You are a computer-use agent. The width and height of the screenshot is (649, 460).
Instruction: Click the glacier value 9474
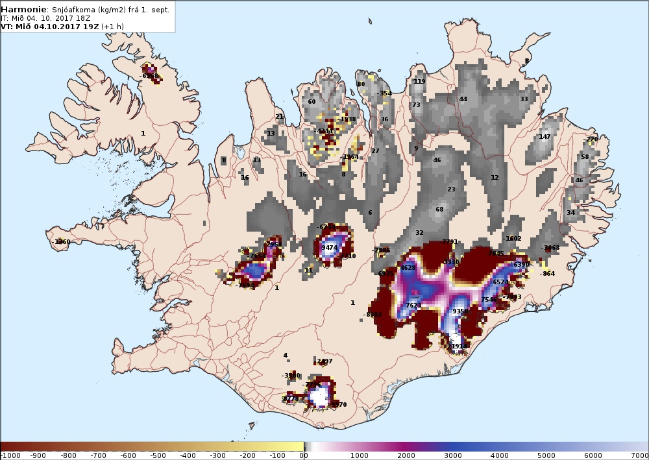tap(330, 248)
